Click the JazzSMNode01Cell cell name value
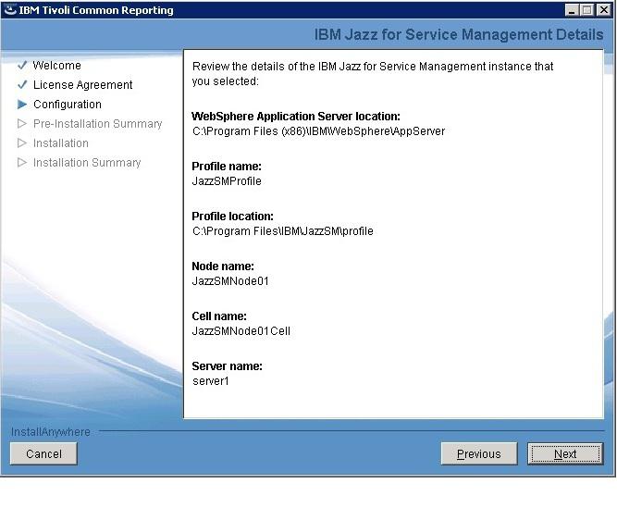Screen dimensions: 617x508 [241, 331]
